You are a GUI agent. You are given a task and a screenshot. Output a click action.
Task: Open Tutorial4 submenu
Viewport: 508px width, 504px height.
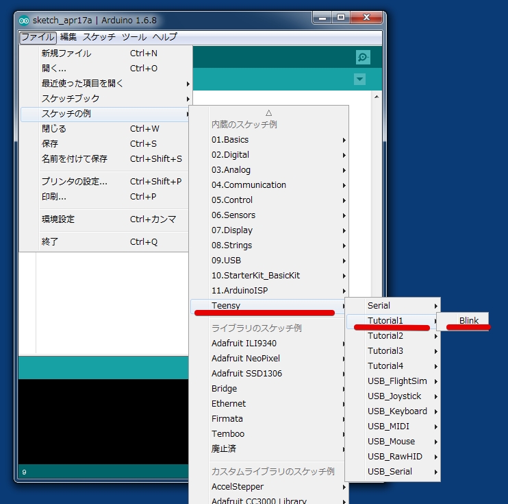[393, 366]
